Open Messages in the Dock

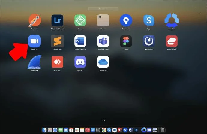click(x=61, y=130)
